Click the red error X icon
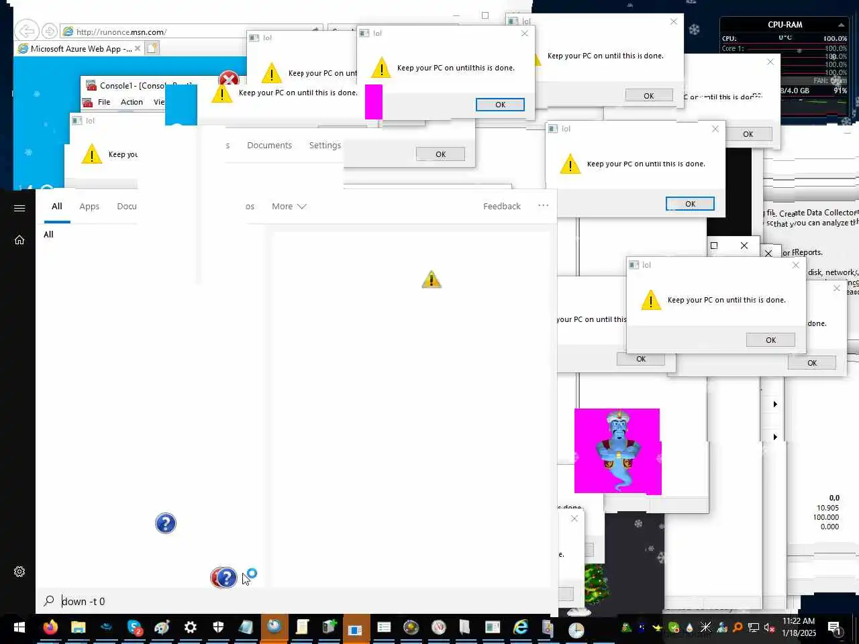Screen dimensions: 859x644 point(229,80)
